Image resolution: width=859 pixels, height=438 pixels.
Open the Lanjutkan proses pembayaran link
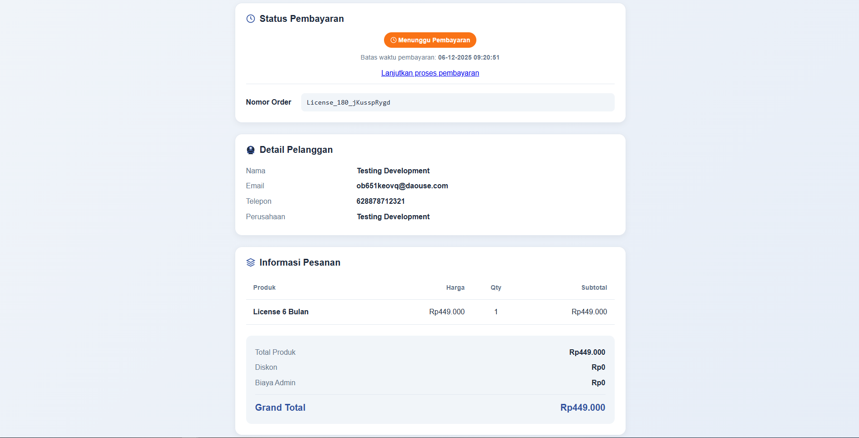click(x=430, y=73)
